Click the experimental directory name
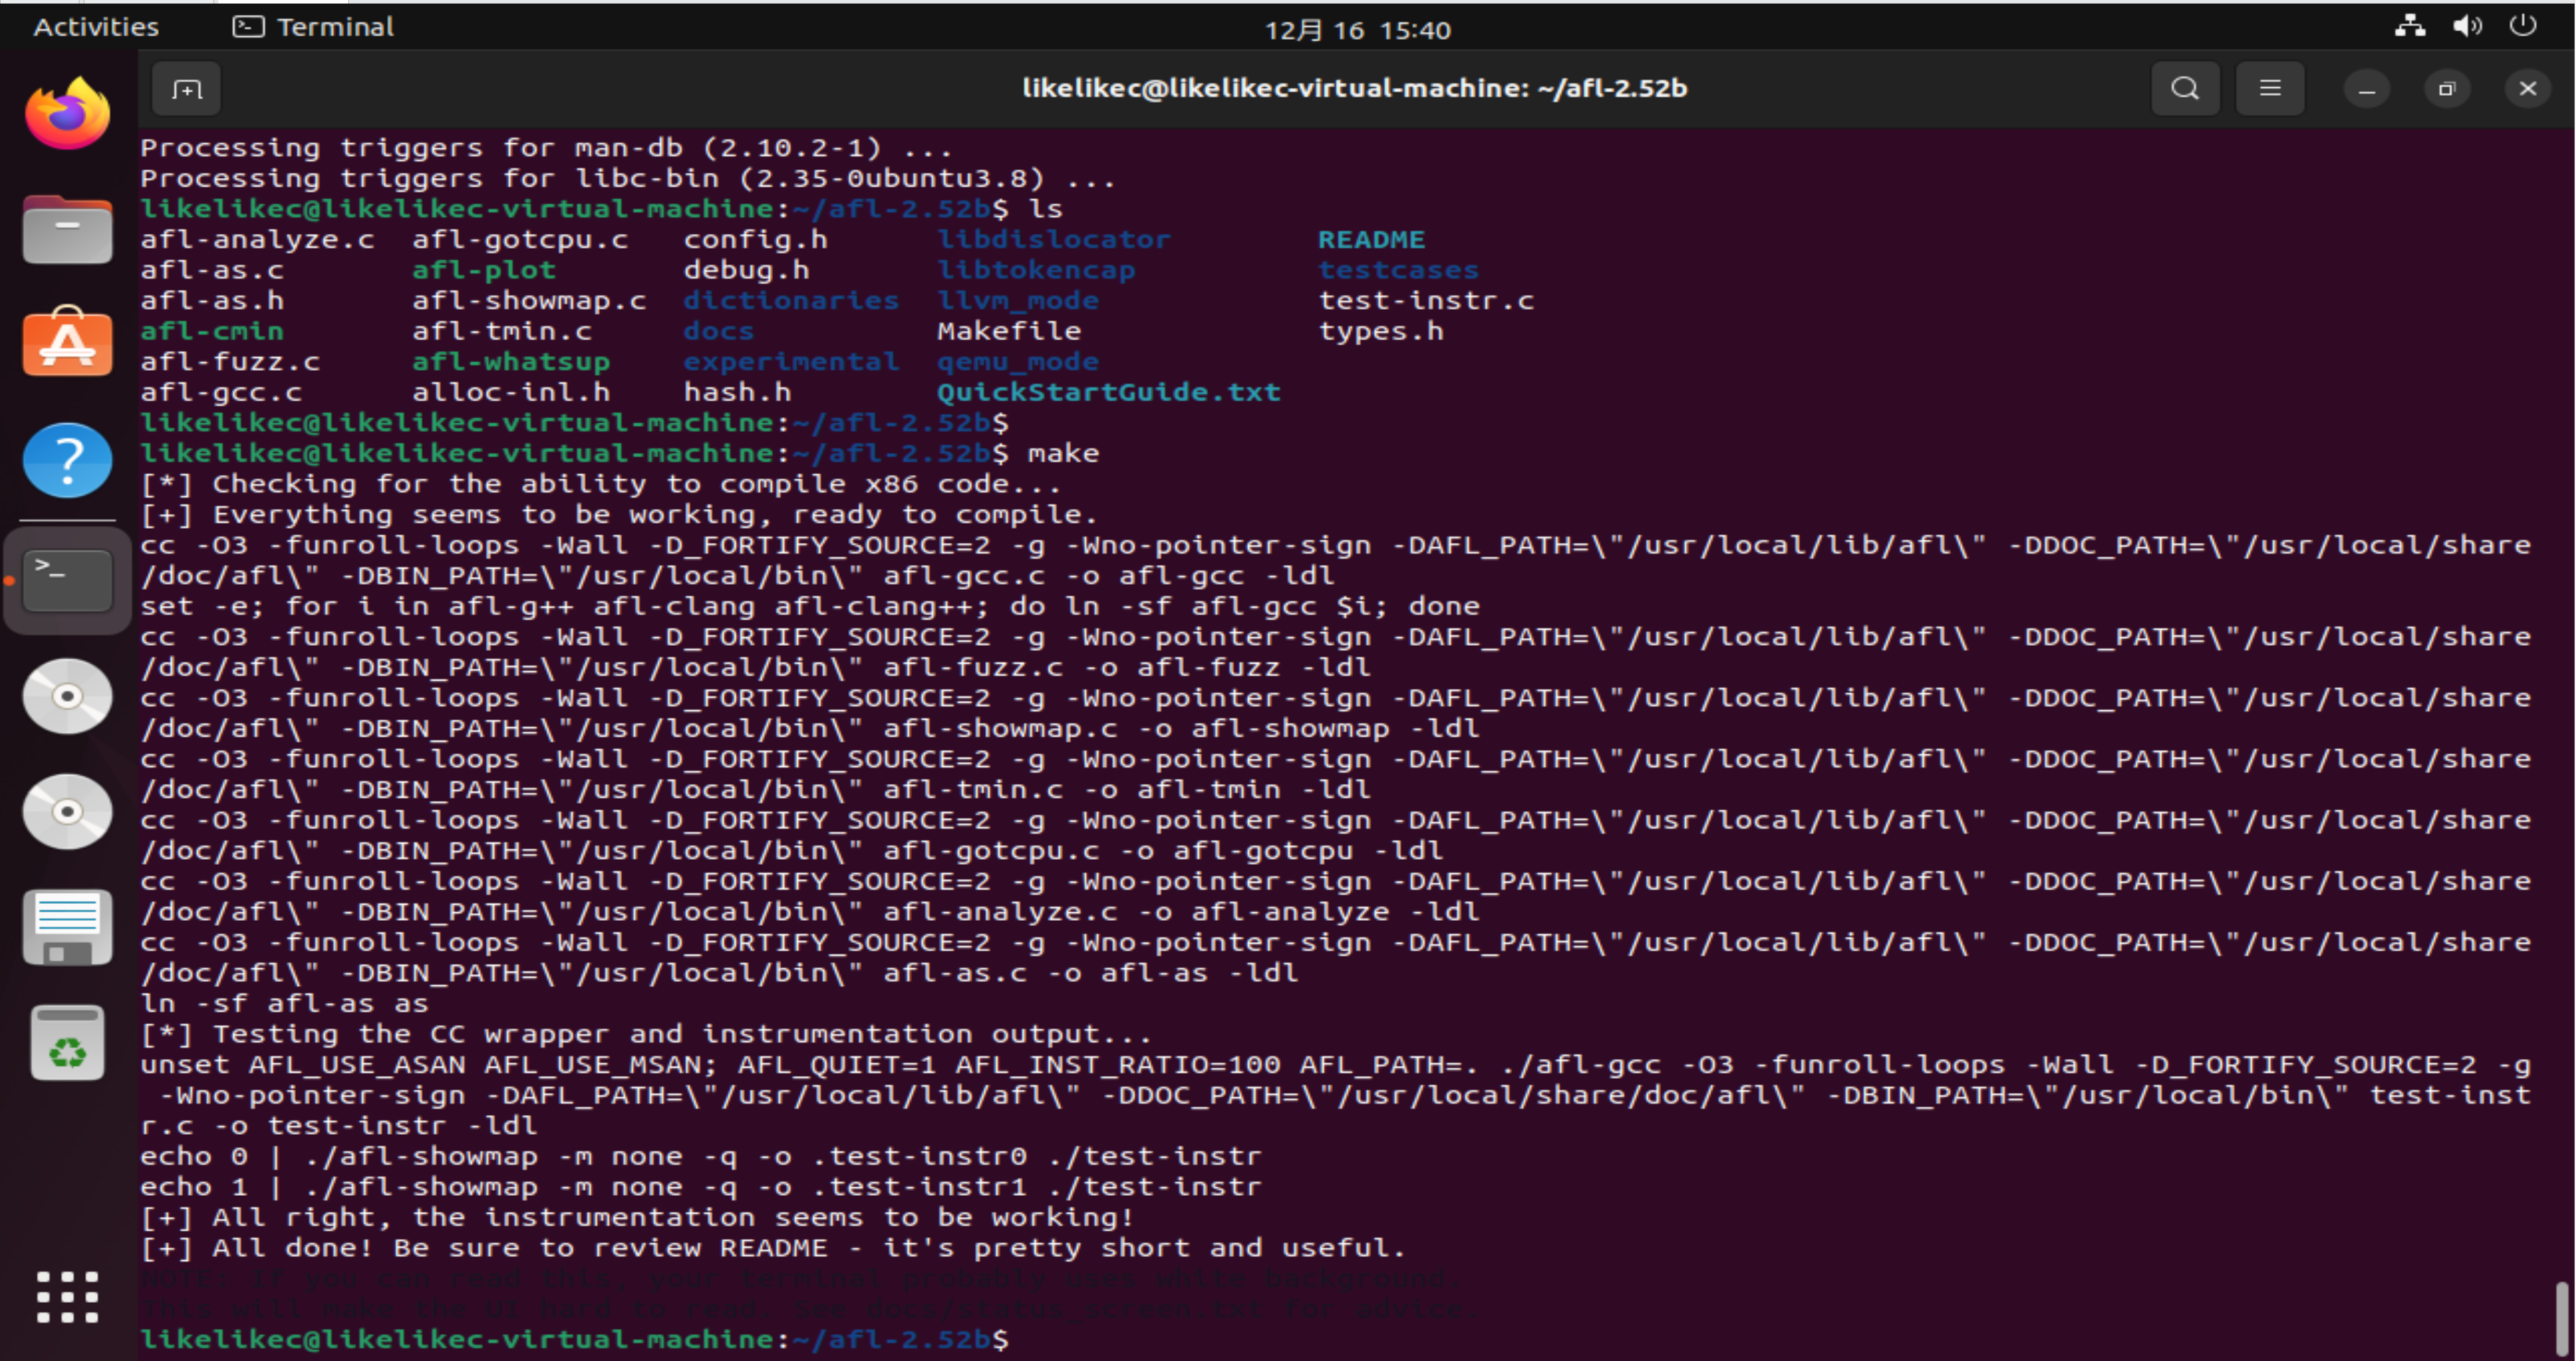Screen dimensions: 2576x1361 [x=791, y=362]
